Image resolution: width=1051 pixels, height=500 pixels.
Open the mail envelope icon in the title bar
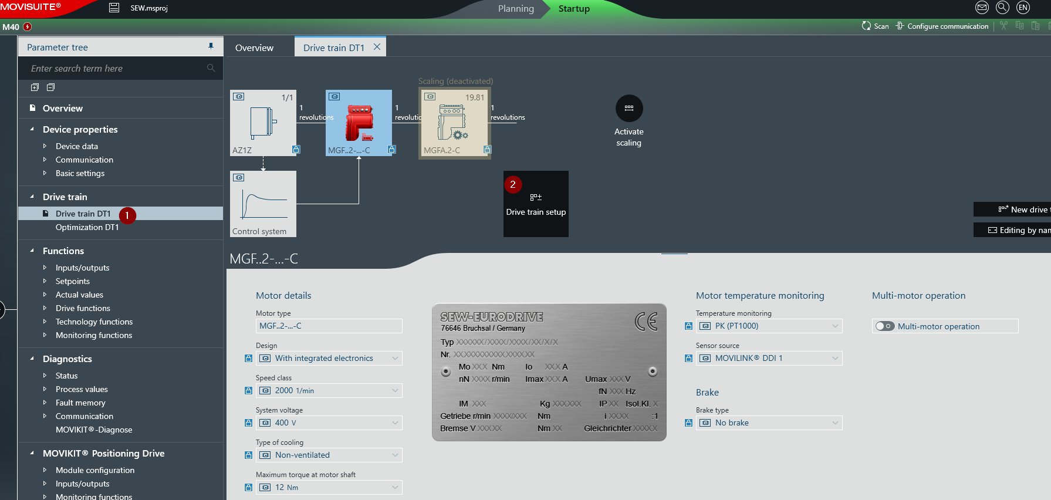point(982,8)
